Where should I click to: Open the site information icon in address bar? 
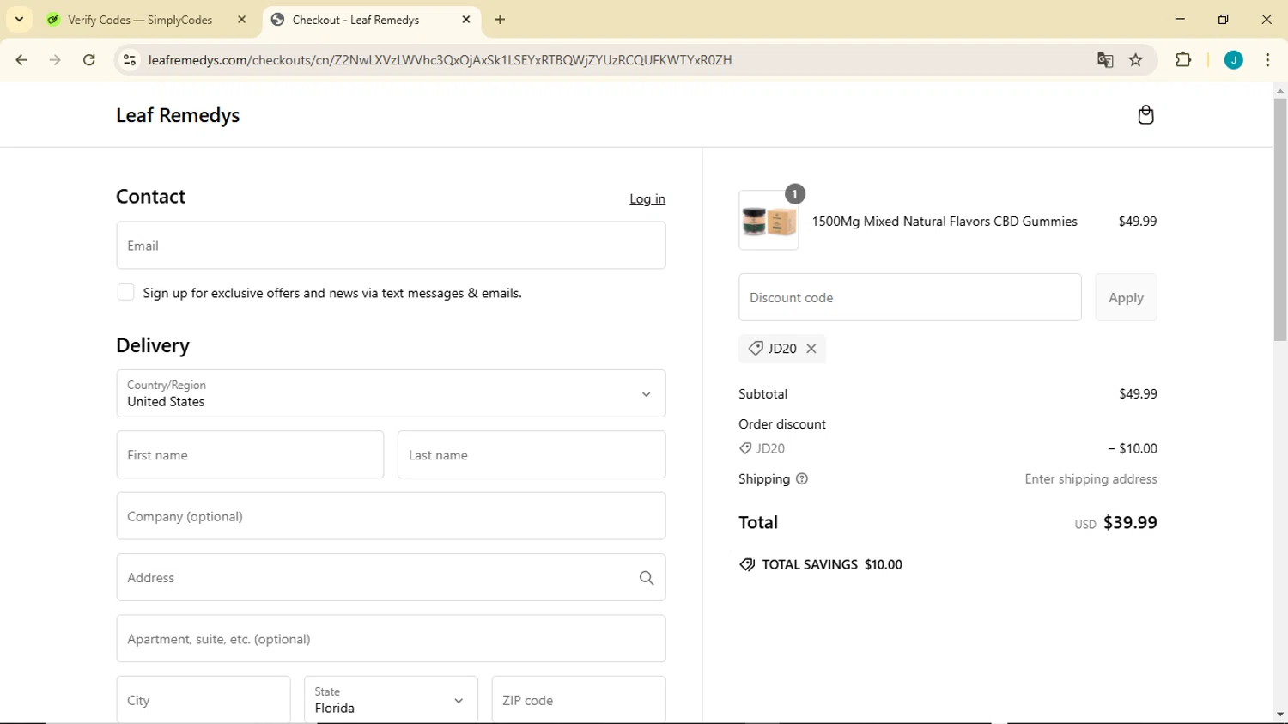[x=130, y=60]
